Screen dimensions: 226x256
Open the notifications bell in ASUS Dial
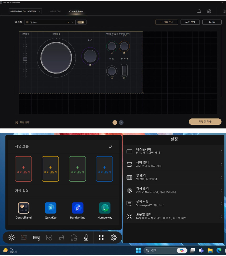[x=199, y=11]
